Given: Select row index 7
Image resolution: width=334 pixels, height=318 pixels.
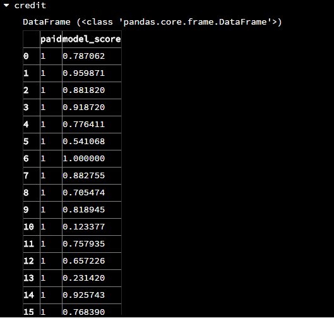Looking at the screenshot, I should coord(26,176).
